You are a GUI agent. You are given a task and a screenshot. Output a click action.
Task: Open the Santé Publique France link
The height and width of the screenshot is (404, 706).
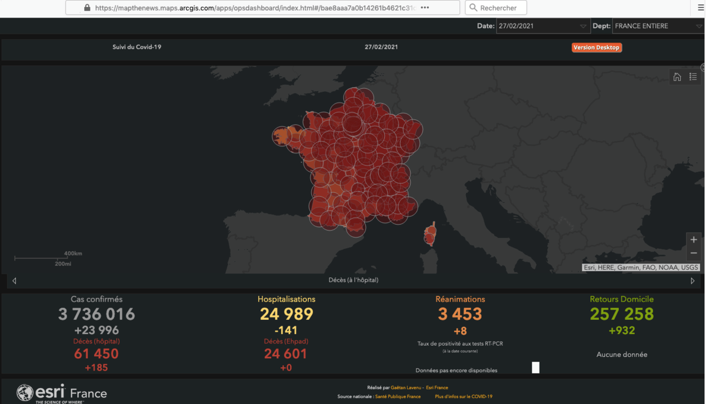398,397
